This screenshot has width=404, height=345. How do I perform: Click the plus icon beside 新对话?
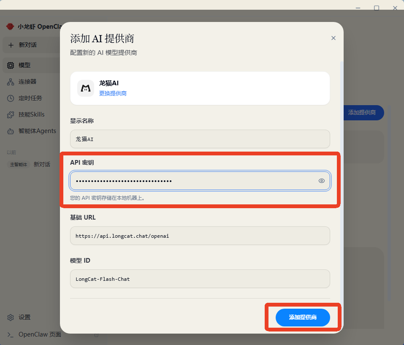tap(11, 45)
